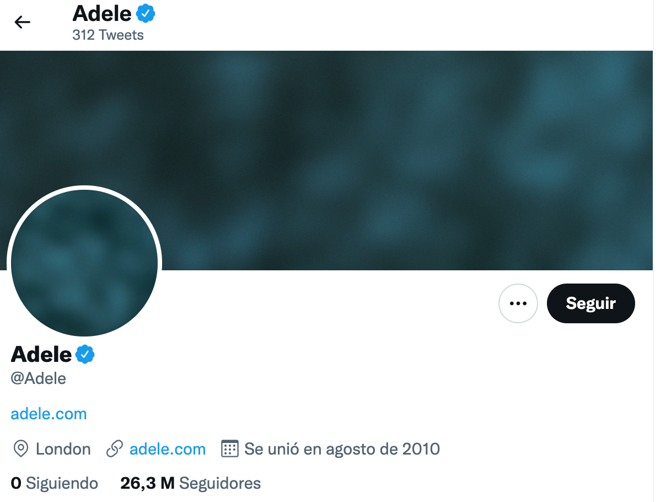Screen dimensions: 666x502
Task: Click the Se unió en agosto de 2010 text
Action: [342, 449]
